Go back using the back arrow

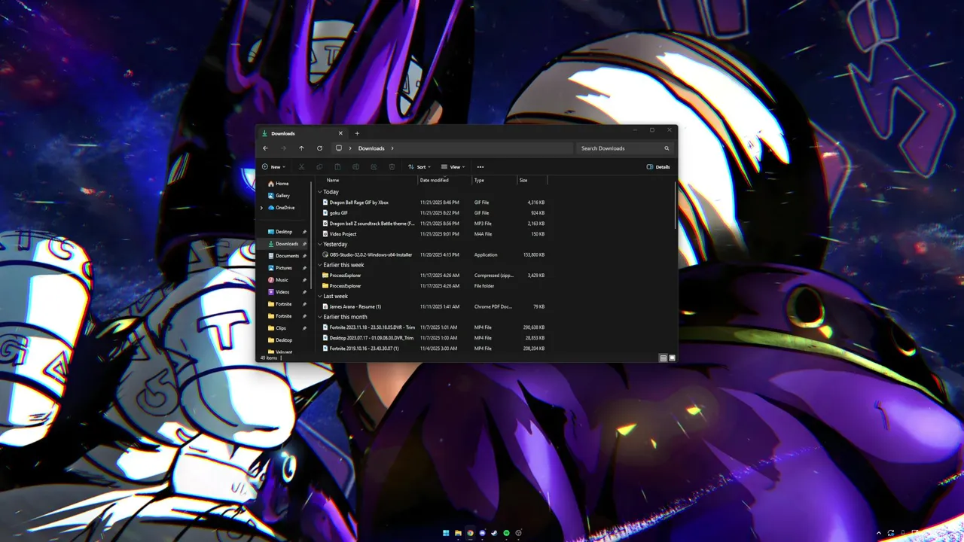(265, 148)
